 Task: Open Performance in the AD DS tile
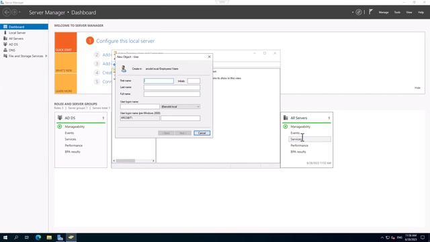point(73,145)
